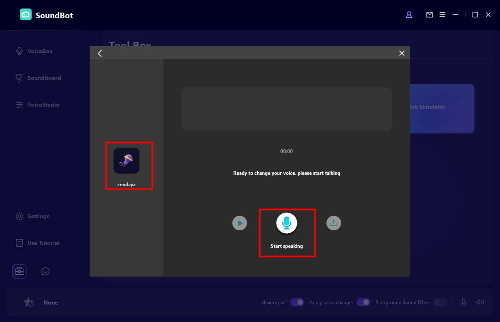Screen dimensions: 500x322
Task: Play the recorded voice preview
Action: [240, 223]
